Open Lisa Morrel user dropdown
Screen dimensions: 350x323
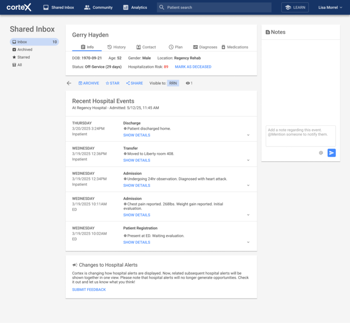[330, 7]
